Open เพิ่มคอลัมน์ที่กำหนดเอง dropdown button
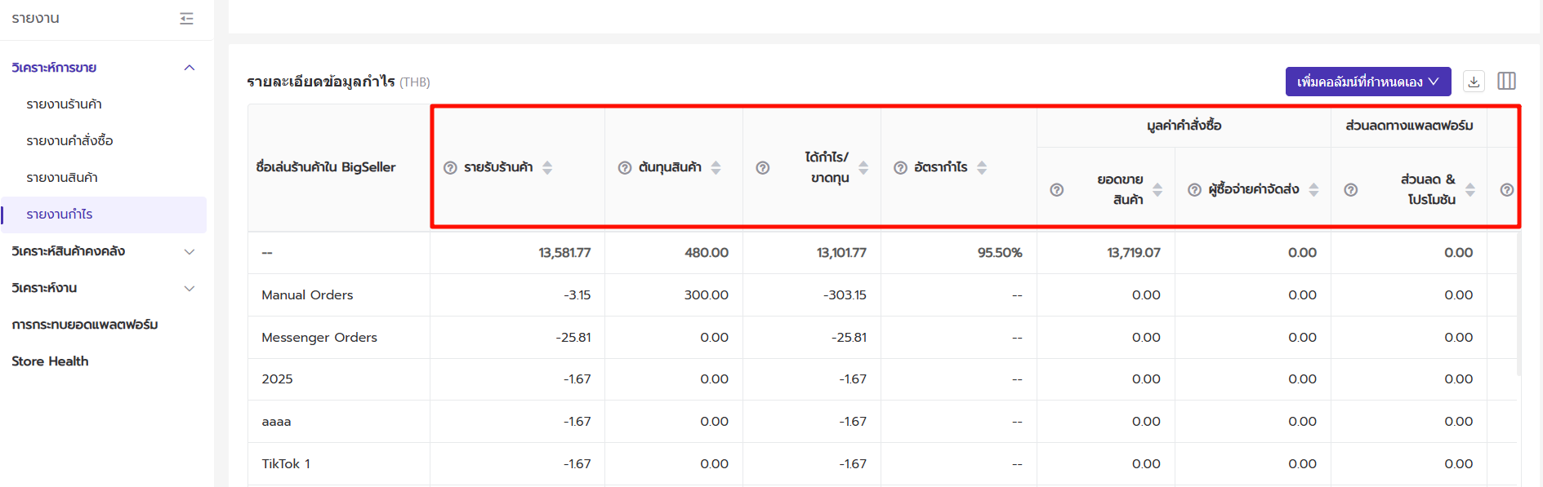Image resolution: width=1543 pixels, height=487 pixels. [1368, 82]
